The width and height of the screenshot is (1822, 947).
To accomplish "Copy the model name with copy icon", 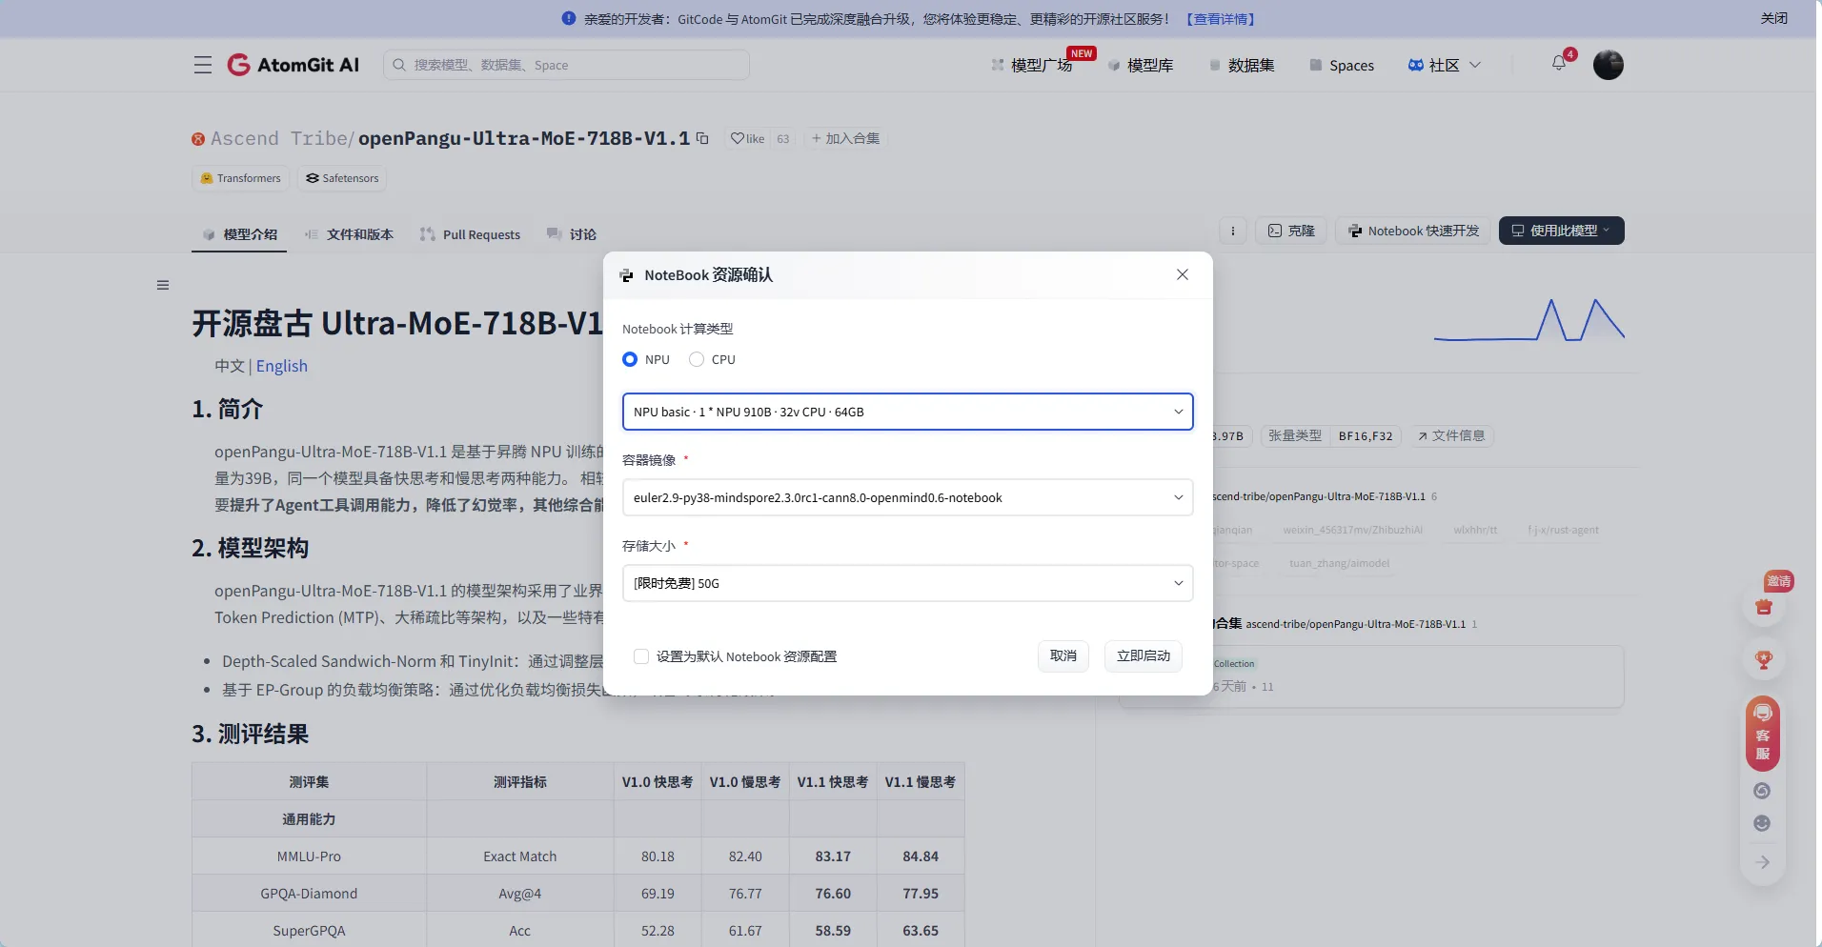I will pos(702,138).
